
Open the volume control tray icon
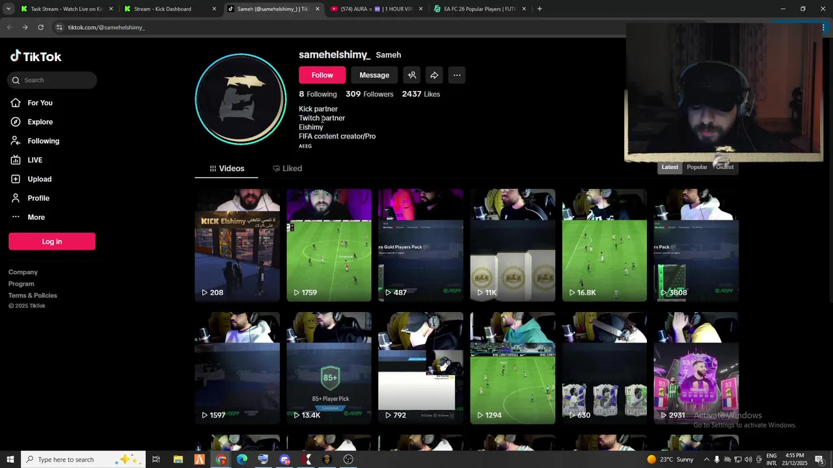tap(748, 460)
